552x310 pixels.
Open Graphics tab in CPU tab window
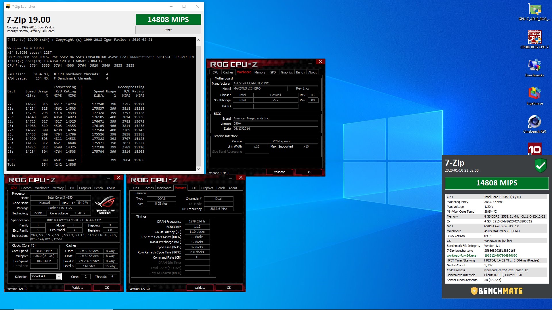point(85,188)
